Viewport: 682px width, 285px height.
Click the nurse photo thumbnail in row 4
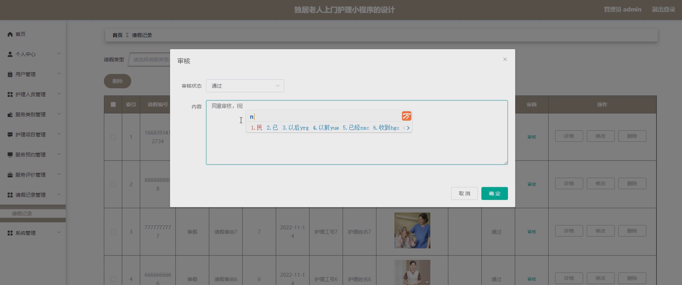coord(412,272)
